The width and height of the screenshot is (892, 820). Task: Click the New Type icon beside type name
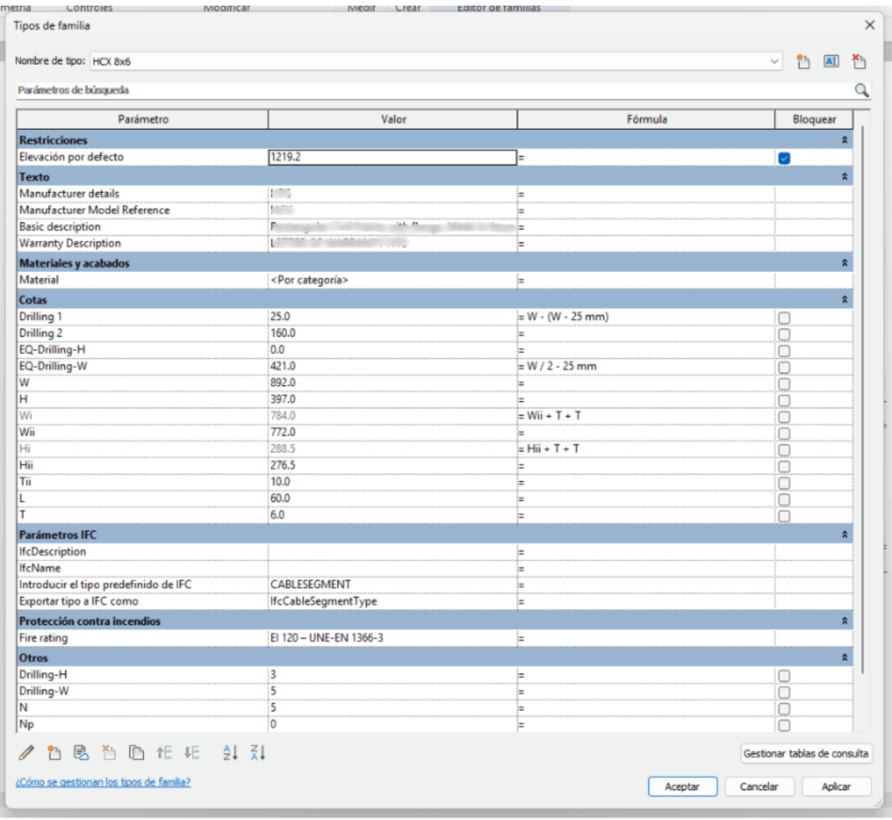[x=803, y=62]
